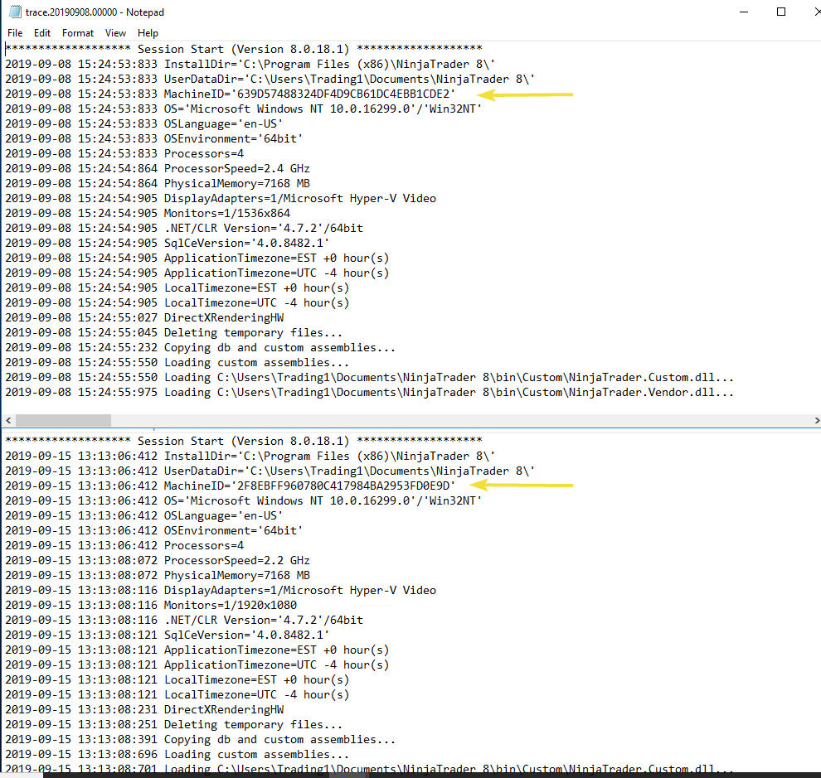Maximize the Notepad window
Screen dimensions: 821x778
(x=781, y=12)
